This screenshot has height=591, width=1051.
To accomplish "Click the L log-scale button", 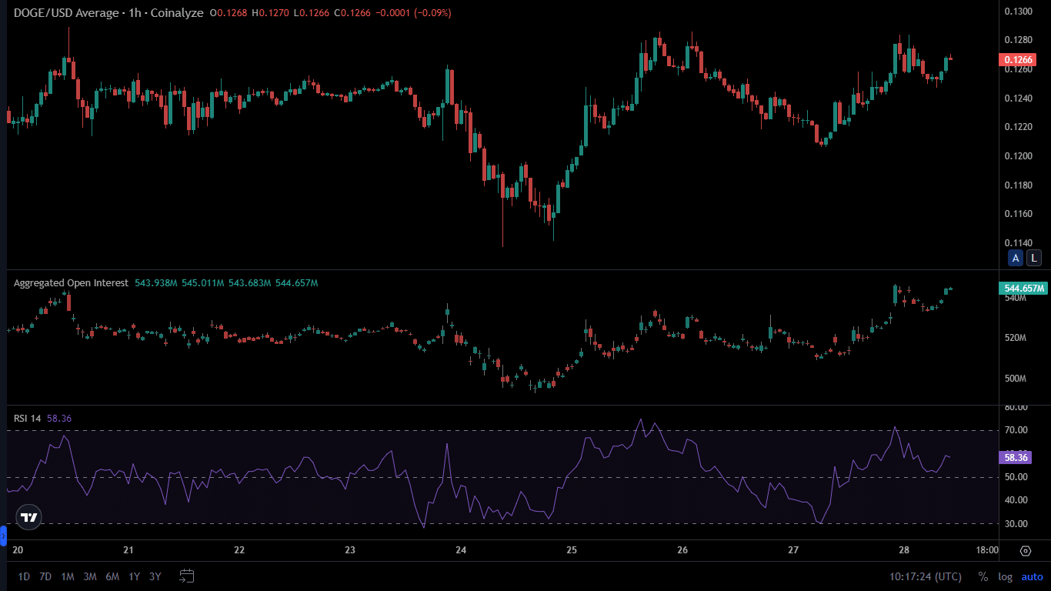I will 1034,259.
